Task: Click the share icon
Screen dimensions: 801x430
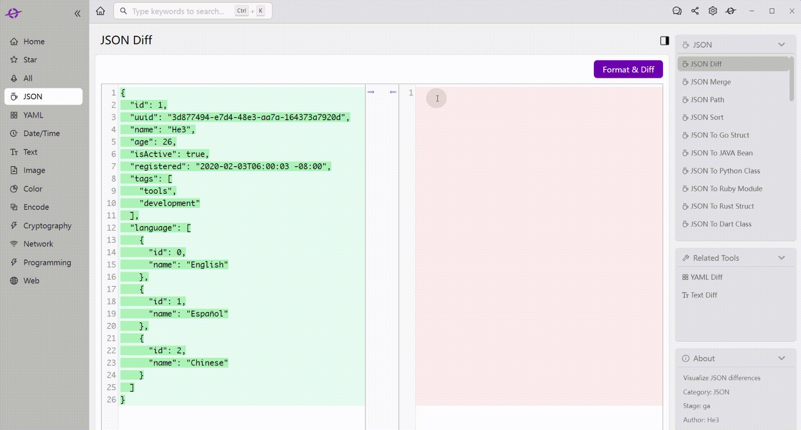Action: pyautogui.click(x=695, y=11)
